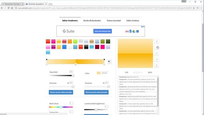Screen dimensions: 204x115
Task: Click Borrar punto seleccionado under Opacidad
Action: pyautogui.click(x=61, y=92)
